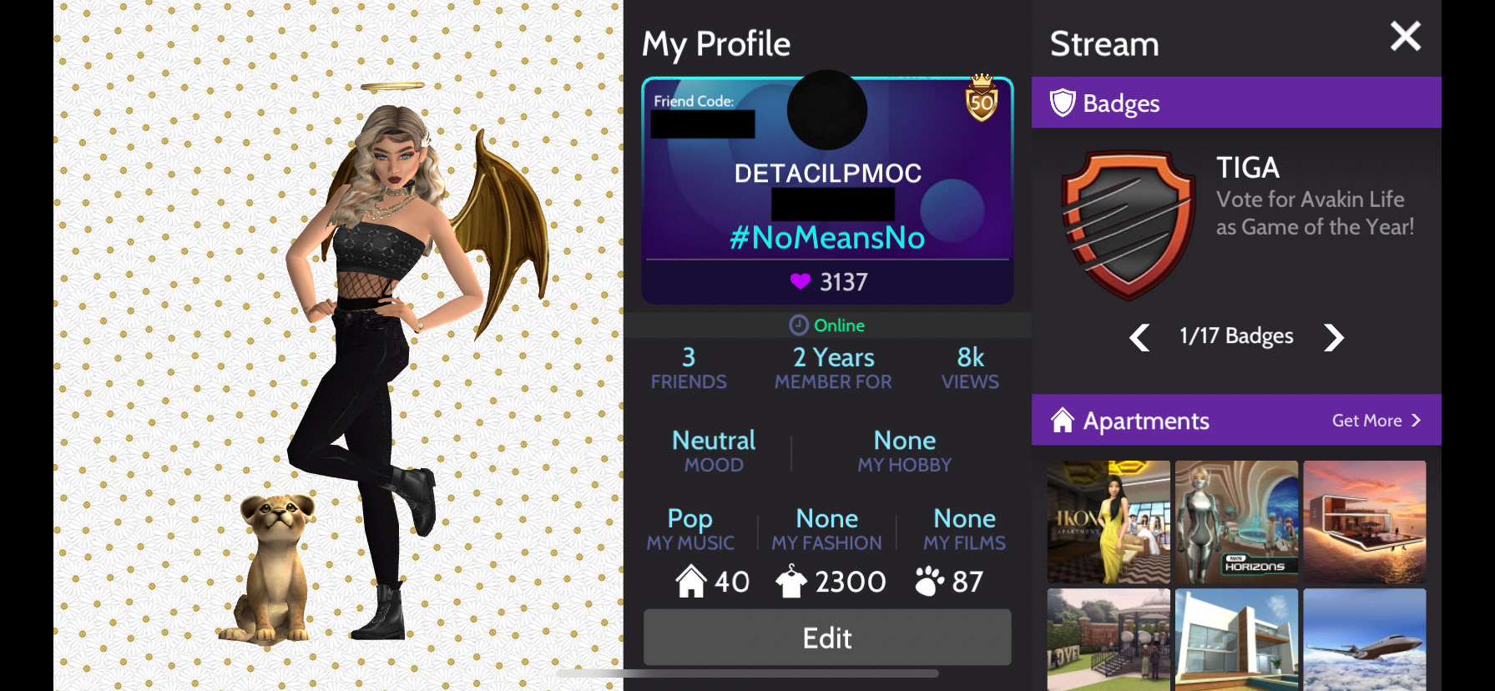The height and width of the screenshot is (691, 1495).
Task: Close the Stream panel with X
Action: (x=1406, y=36)
